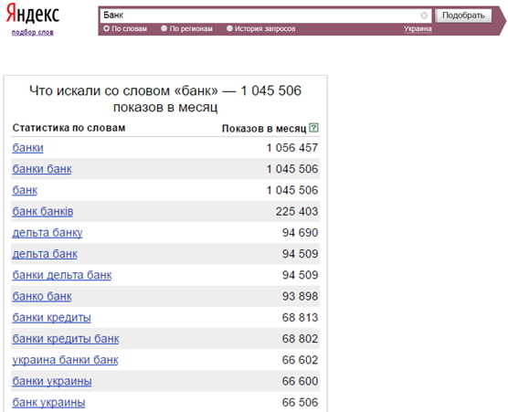Click the Яндекс logo
Viewport: 508px width, 412px height.
coord(33,14)
